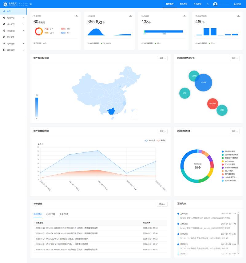
Task: Select 报告管理 in the sidebar
Action: click(x=14, y=37)
